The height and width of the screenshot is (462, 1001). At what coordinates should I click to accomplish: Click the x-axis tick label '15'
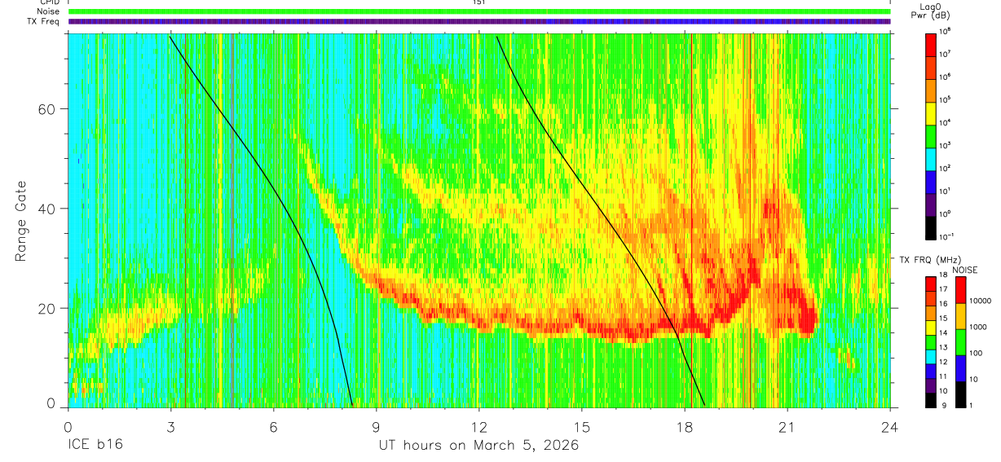click(582, 426)
